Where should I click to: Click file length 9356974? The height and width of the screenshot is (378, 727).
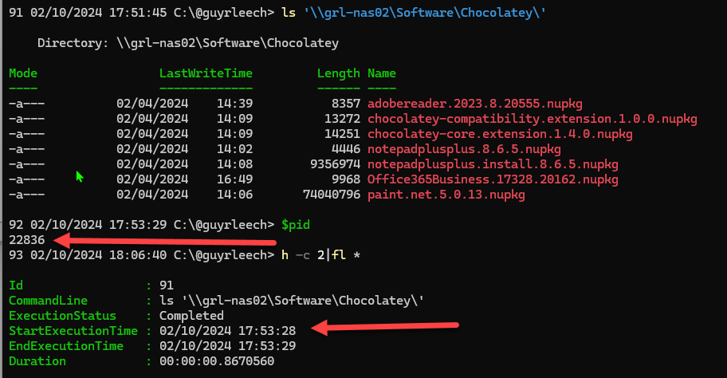[336, 164]
